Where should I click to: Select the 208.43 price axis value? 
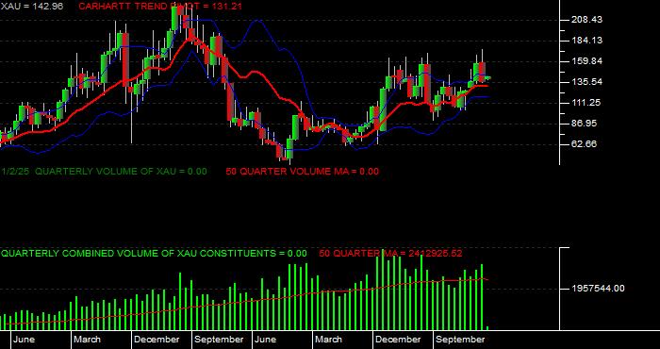(586, 20)
